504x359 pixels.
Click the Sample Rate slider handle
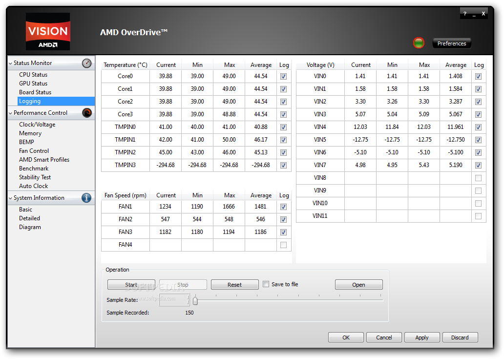click(x=195, y=300)
